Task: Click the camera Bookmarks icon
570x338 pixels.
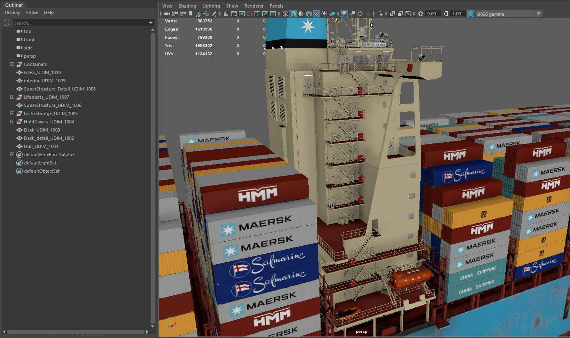Action: pyautogui.click(x=190, y=14)
